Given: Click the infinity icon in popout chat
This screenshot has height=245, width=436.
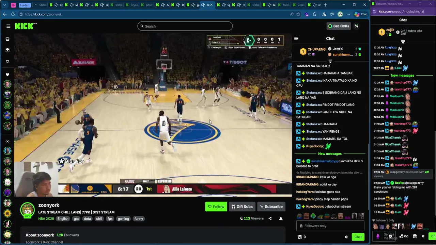Looking at the screenshot, I should click(x=406, y=236).
